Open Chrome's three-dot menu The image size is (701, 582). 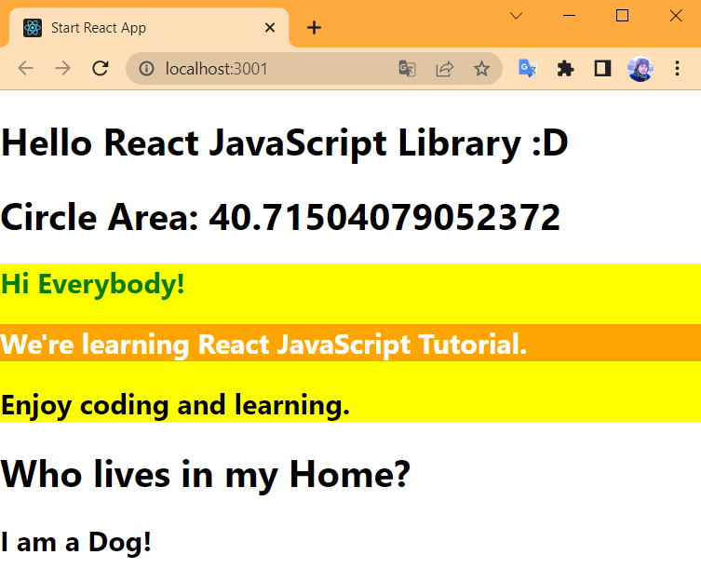677,68
